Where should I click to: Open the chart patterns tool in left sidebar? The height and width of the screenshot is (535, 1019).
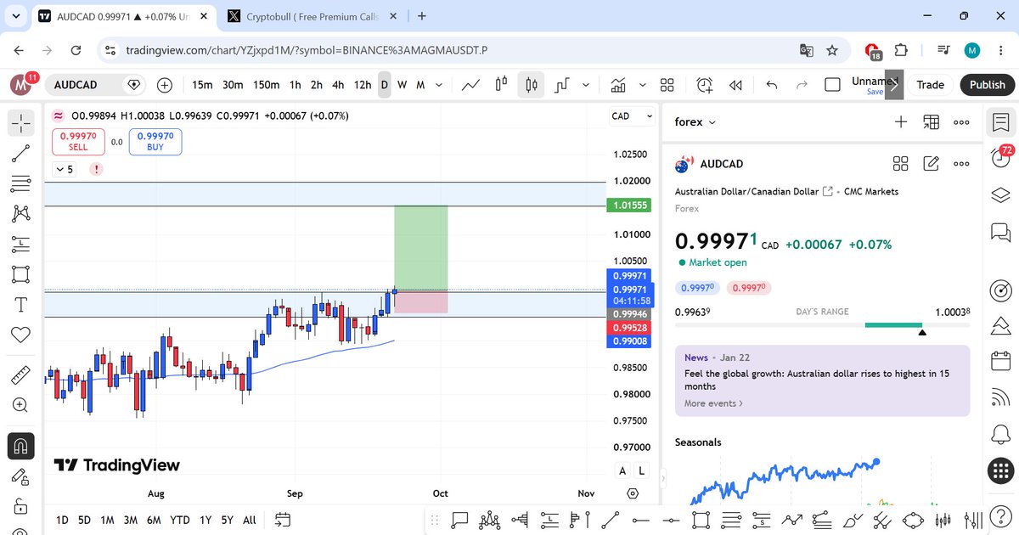coord(21,214)
